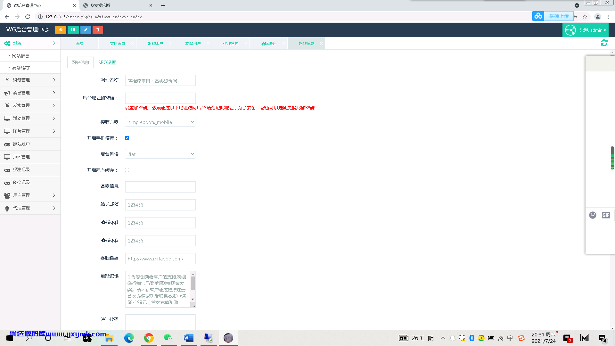Open 投注记录 in the sidebar
Image resolution: width=615 pixels, height=346 pixels.
tap(30, 169)
